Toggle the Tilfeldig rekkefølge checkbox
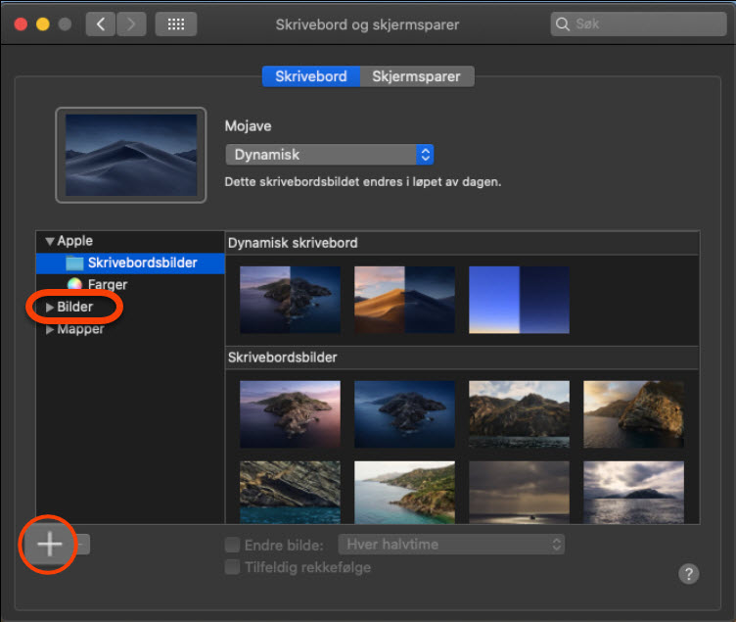 pos(233,567)
